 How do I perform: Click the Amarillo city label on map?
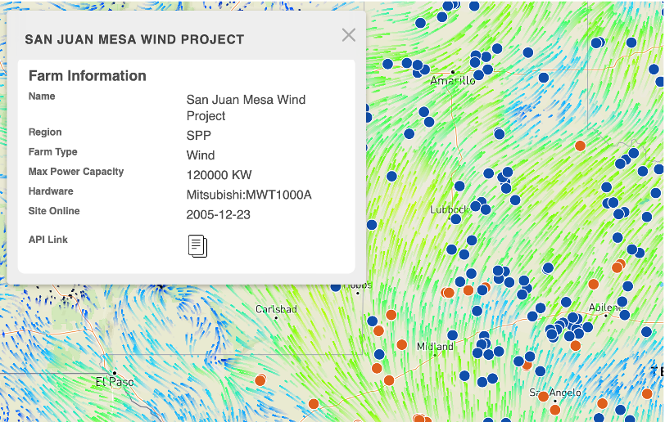[453, 80]
